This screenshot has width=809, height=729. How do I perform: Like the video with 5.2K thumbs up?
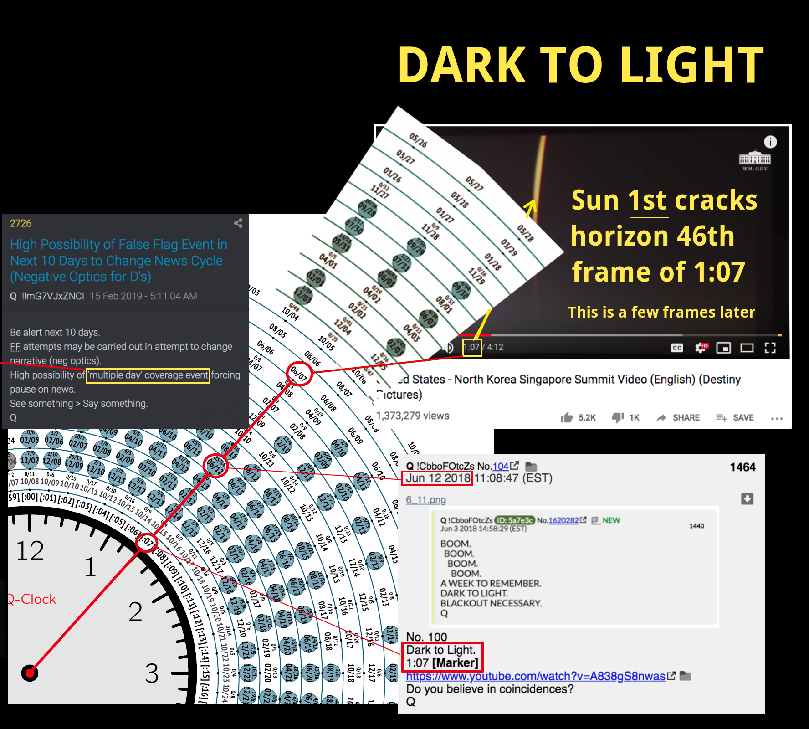point(578,417)
